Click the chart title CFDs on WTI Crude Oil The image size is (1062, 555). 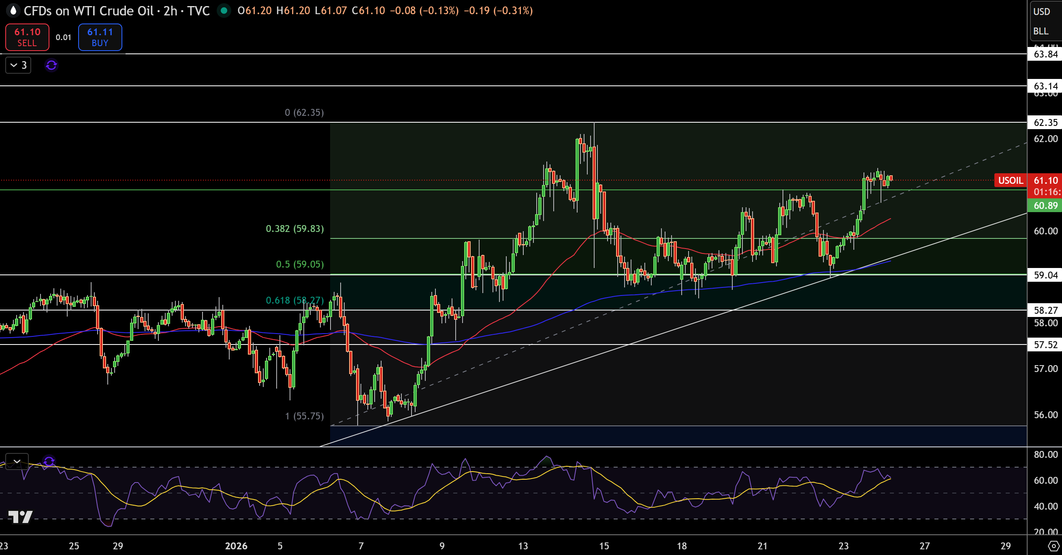[x=89, y=11]
